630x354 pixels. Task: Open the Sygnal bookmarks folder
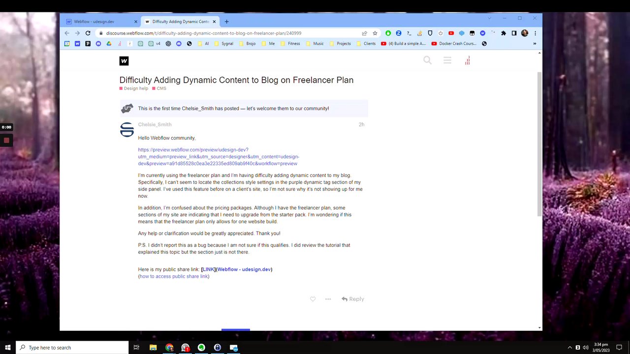click(224, 43)
